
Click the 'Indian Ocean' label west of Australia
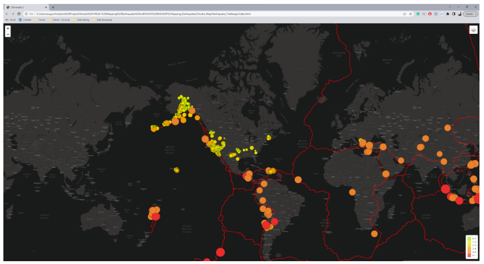point(45,217)
